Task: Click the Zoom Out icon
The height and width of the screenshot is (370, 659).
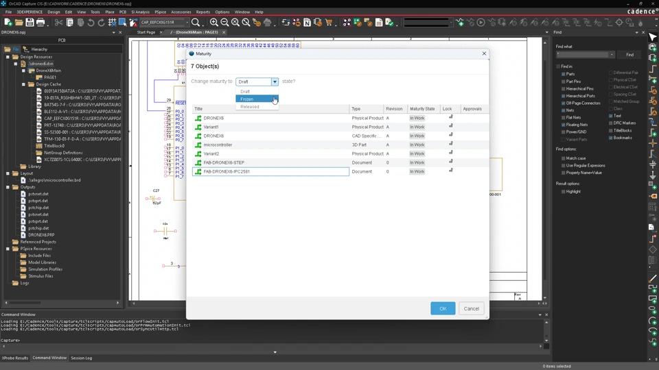Action: coord(224,22)
